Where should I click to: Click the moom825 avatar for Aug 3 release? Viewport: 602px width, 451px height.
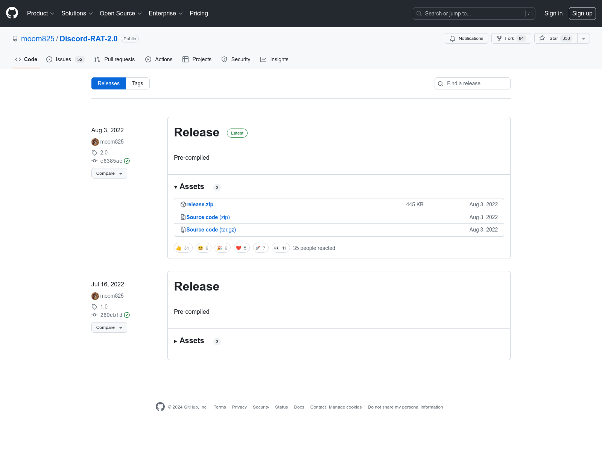pos(95,142)
